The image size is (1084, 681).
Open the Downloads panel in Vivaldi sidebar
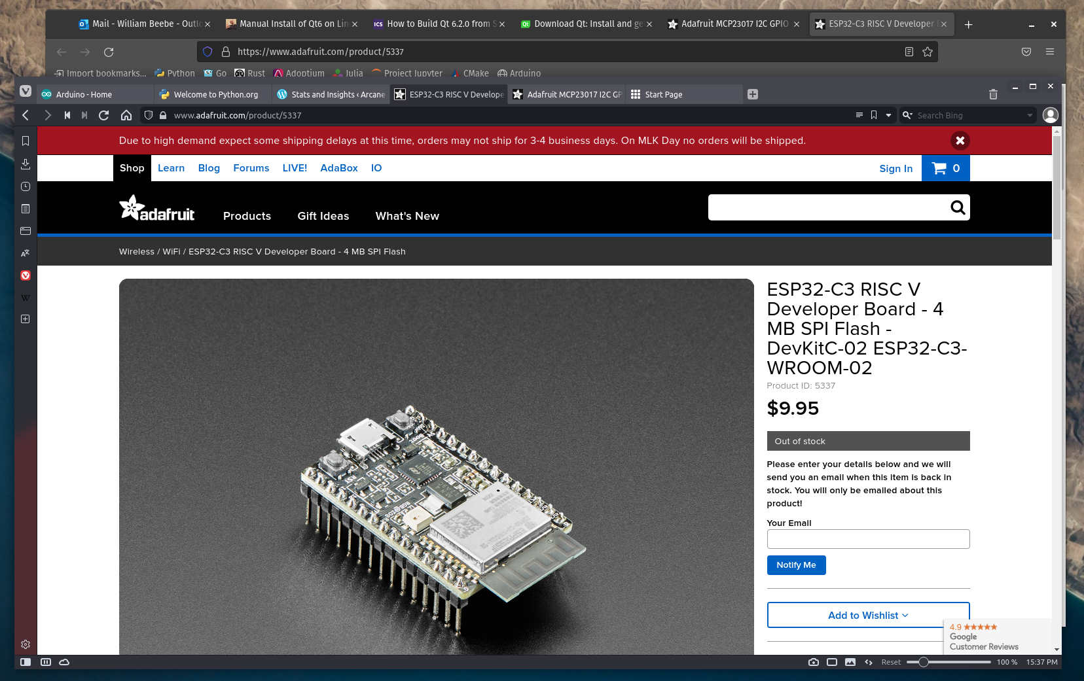26,164
